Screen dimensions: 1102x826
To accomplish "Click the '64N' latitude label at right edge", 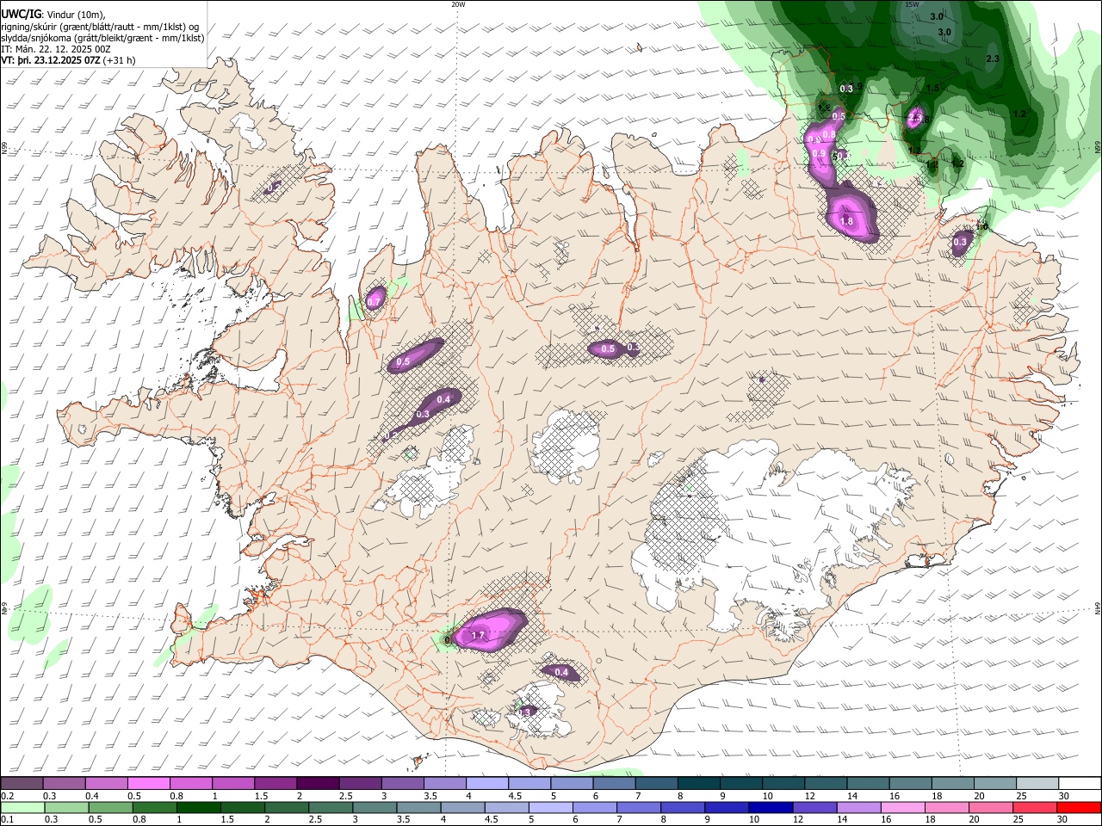I will 1098,607.
